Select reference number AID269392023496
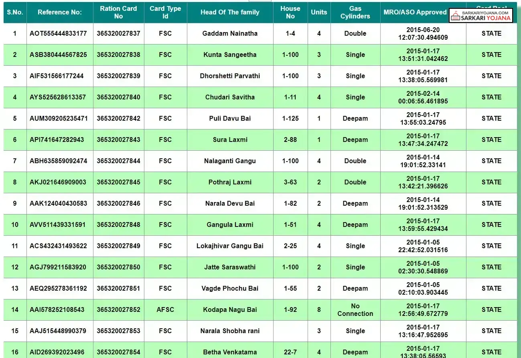 (57, 352)
